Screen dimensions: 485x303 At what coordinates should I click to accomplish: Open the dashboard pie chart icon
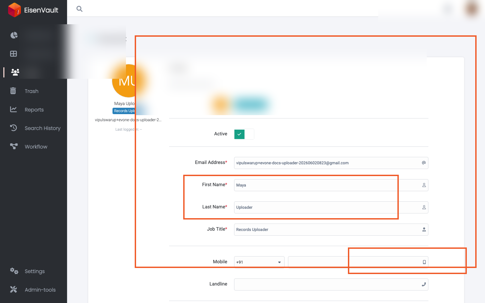[14, 35]
